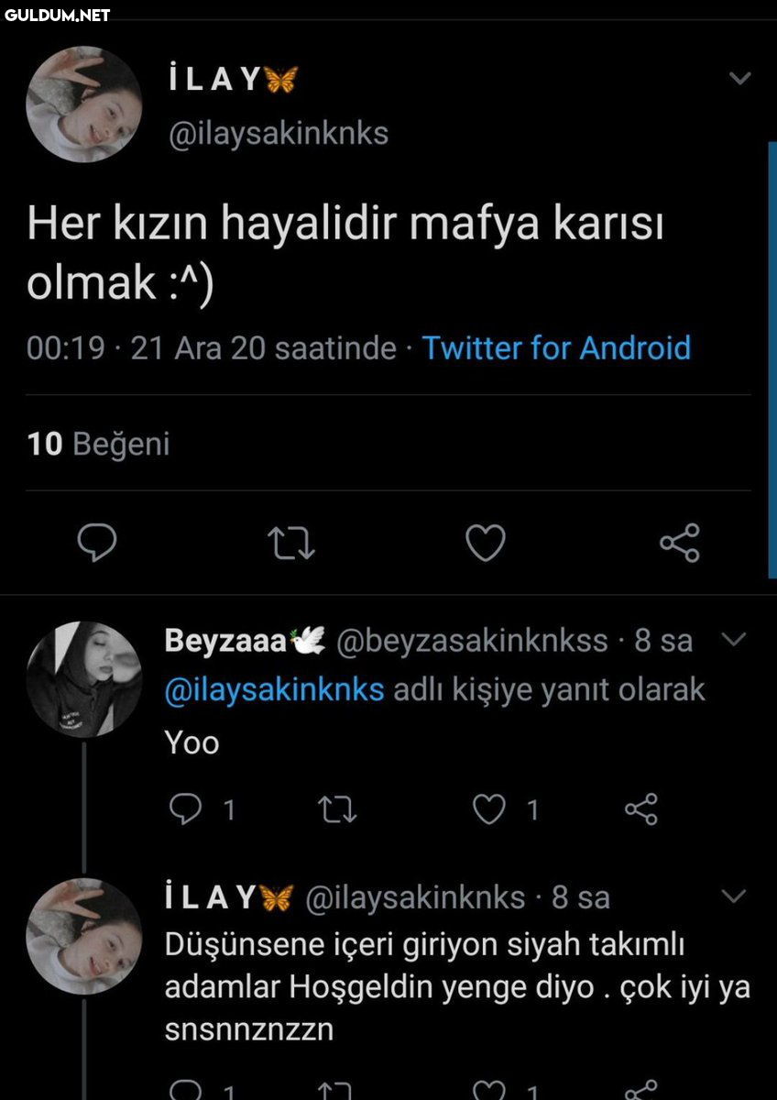Open options chevron on İLAY's reply
The height and width of the screenshot is (1100, 777).
(735, 895)
